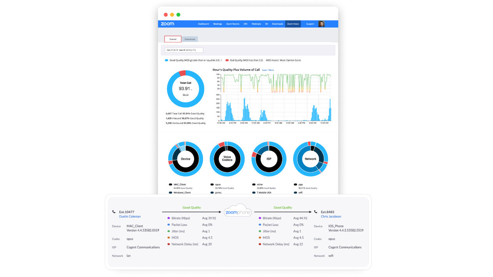Switch to the Extensions tab
The height and width of the screenshot is (277, 493).
190,39
